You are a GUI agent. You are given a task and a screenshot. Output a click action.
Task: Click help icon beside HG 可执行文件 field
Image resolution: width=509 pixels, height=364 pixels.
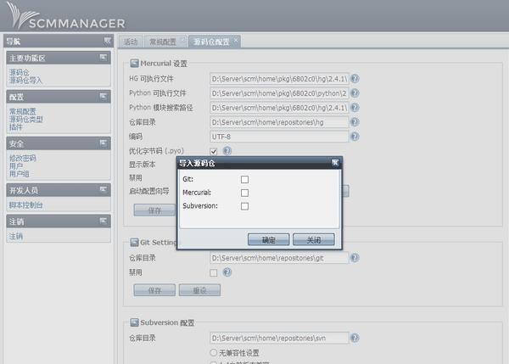pos(355,78)
